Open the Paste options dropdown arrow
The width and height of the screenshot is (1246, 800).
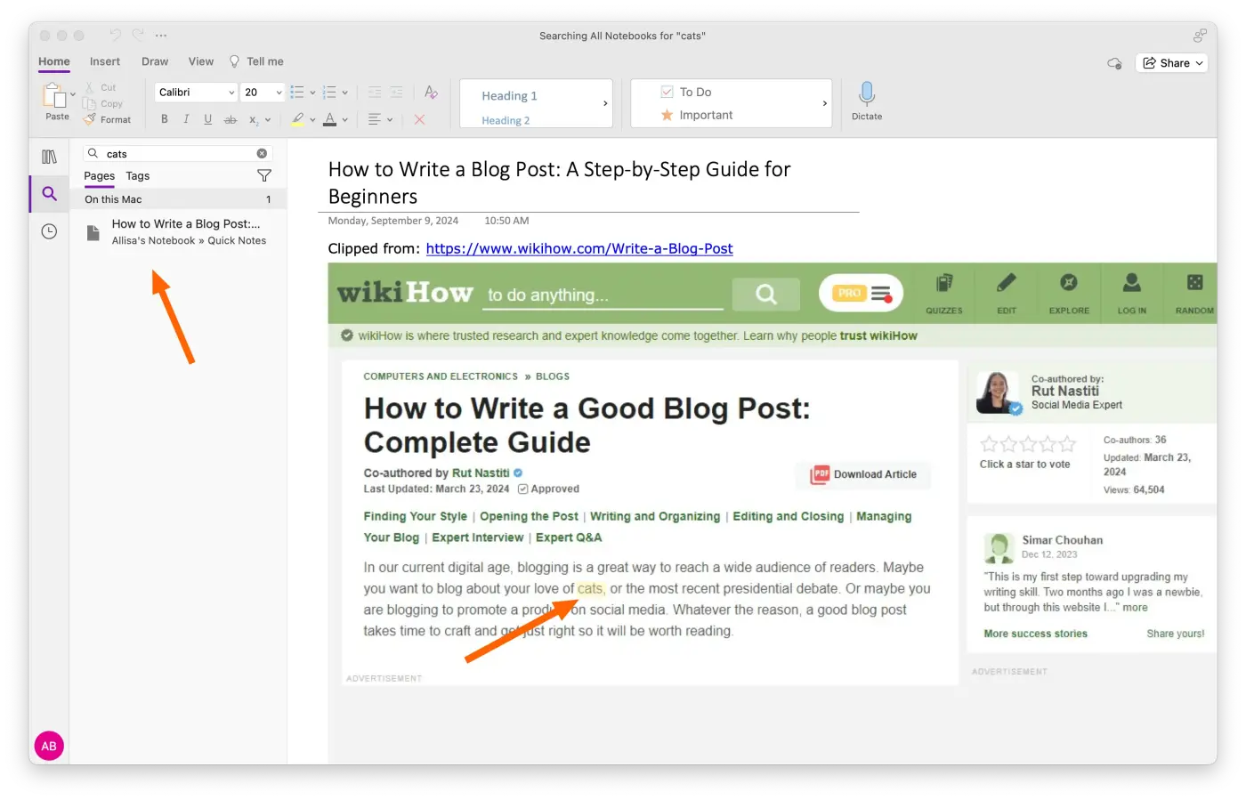73,94
